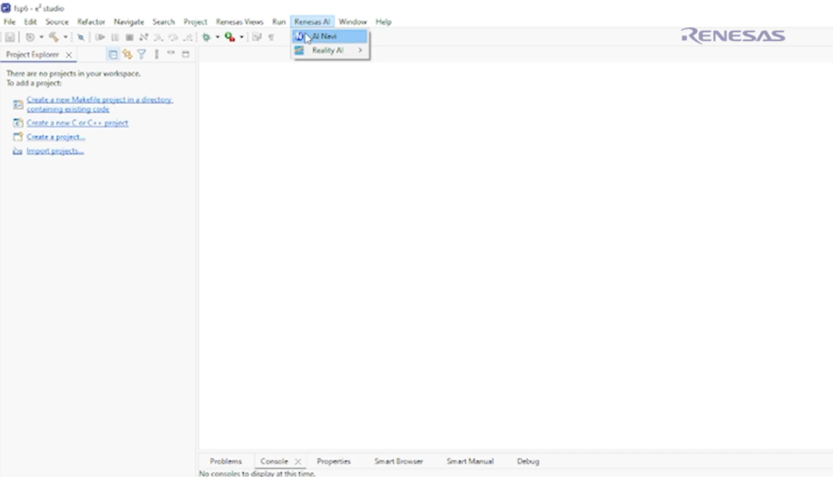Click the Terminate stop icon
Image resolution: width=833 pixels, height=477 pixels.
[x=129, y=37]
